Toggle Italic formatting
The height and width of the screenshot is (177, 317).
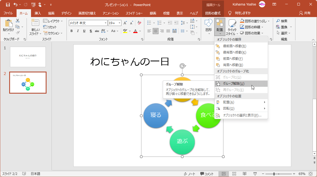[x=78, y=31]
